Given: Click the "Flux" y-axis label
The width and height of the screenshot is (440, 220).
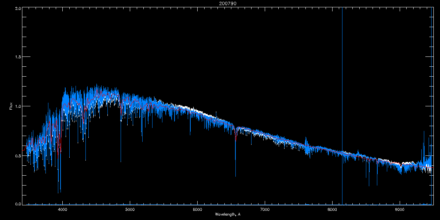Looking at the screenshot, I should coord(11,106).
